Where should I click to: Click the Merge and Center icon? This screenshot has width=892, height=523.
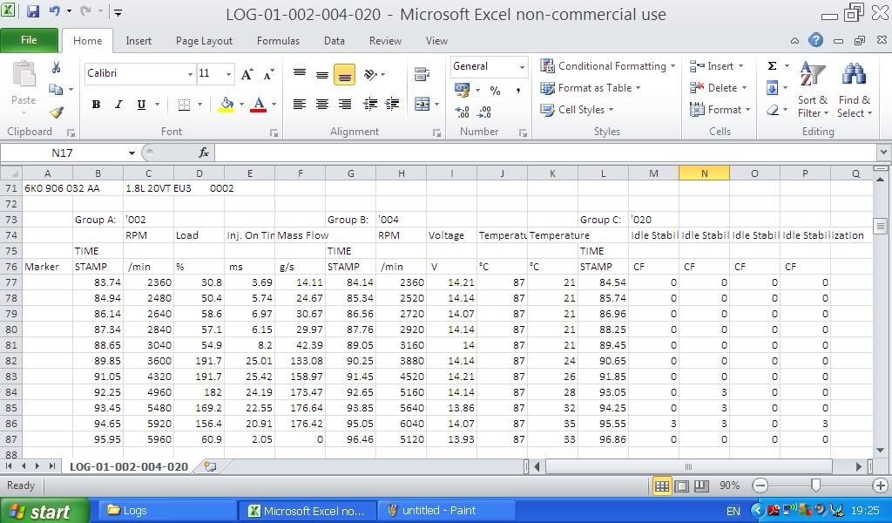(x=422, y=104)
